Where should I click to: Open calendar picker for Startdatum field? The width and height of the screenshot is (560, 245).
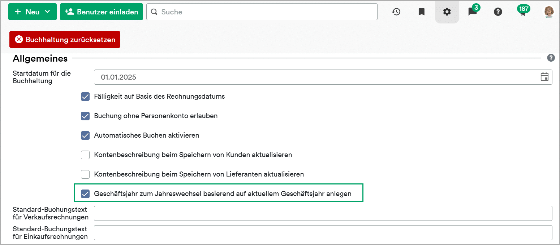(x=544, y=77)
